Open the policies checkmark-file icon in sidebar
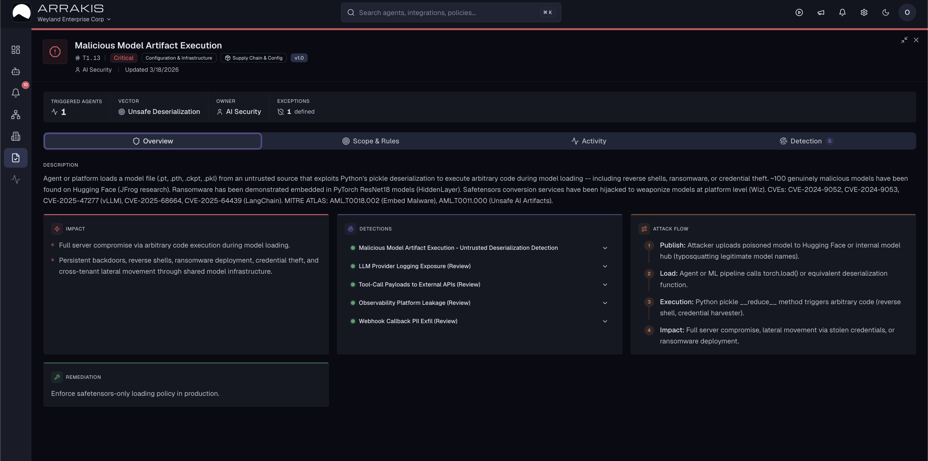928x461 pixels. coord(15,157)
